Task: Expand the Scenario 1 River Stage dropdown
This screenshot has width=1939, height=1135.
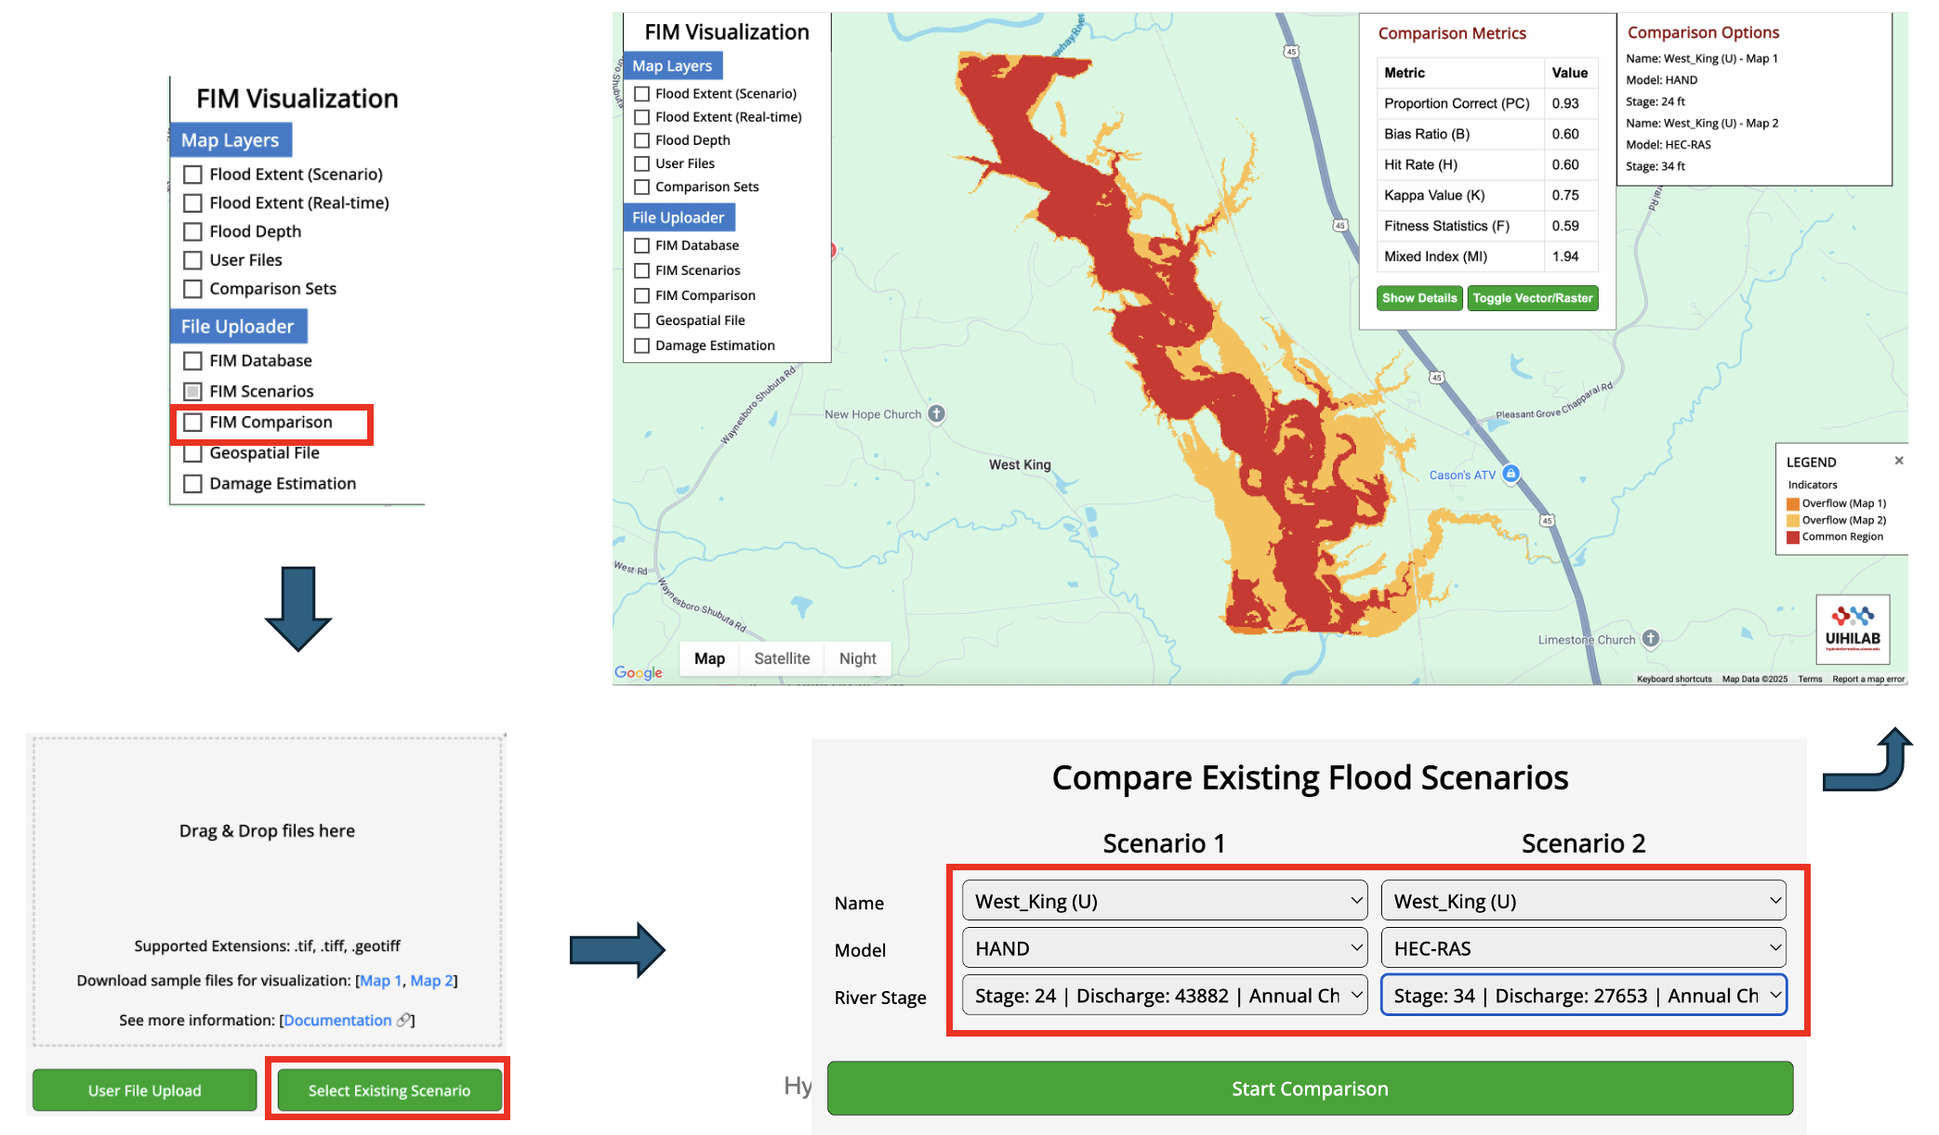Action: [x=1163, y=995]
